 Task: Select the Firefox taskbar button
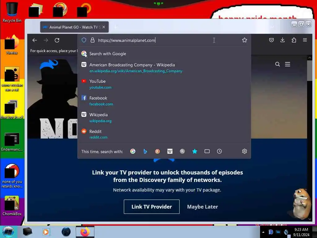pyautogui.click(x=85, y=232)
